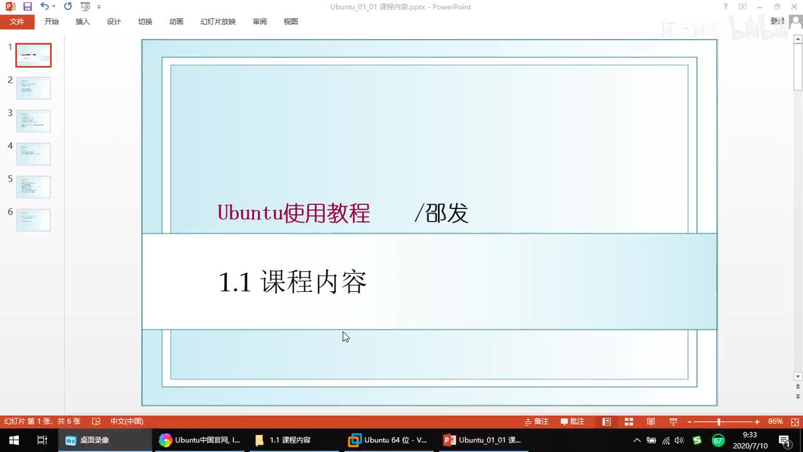The image size is (803, 452).
Task: Open the 幻灯片放映 (Slide Show) tab
Action: coord(218,21)
